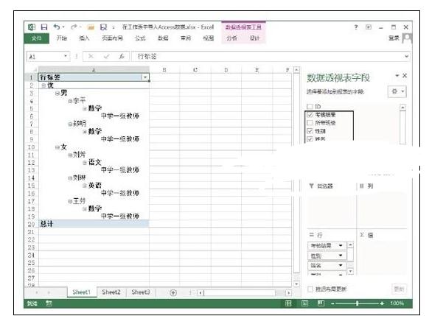Click the Help question mark icon
Viewport: 429px width, 316px height.
pyautogui.click(x=356, y=27)
